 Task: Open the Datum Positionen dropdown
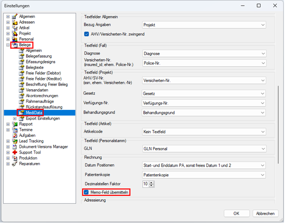click(204, 165)
